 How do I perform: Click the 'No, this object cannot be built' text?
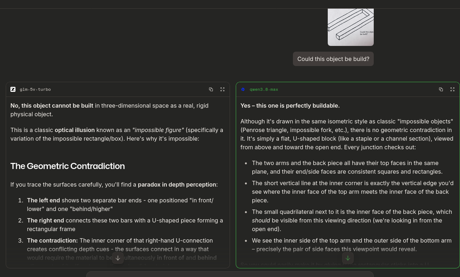(x=52, y=105)
